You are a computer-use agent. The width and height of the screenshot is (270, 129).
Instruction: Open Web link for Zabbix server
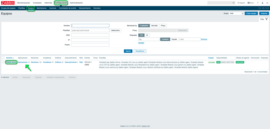point(81,62)
